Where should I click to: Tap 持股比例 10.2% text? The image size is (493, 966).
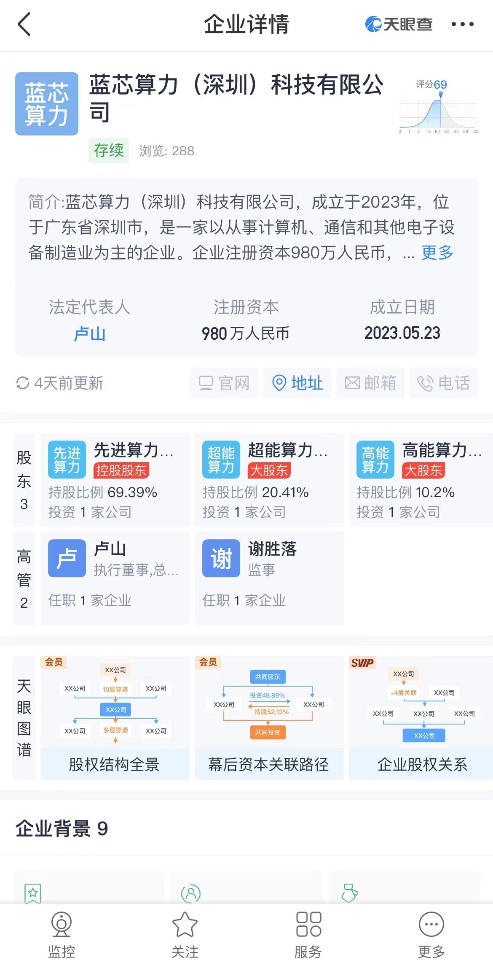405,492
